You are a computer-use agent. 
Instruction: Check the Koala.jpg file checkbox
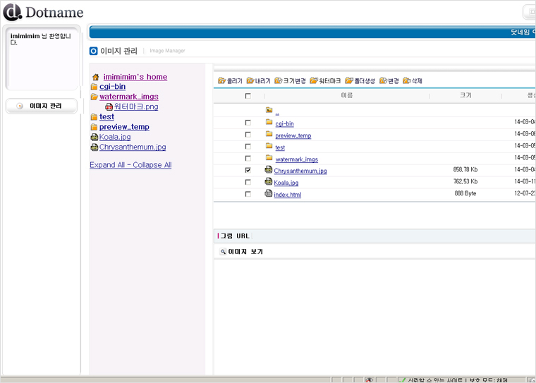click(x=248, y=182)
